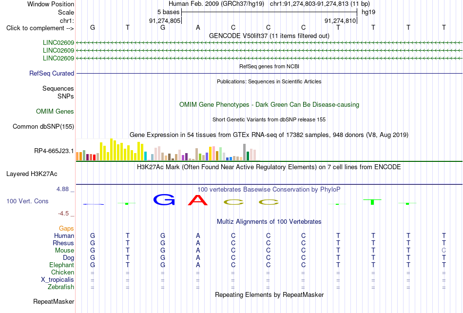The image size is (463, 313).
Task: Click the red A conservation logo
Action: tap(198, 200)
